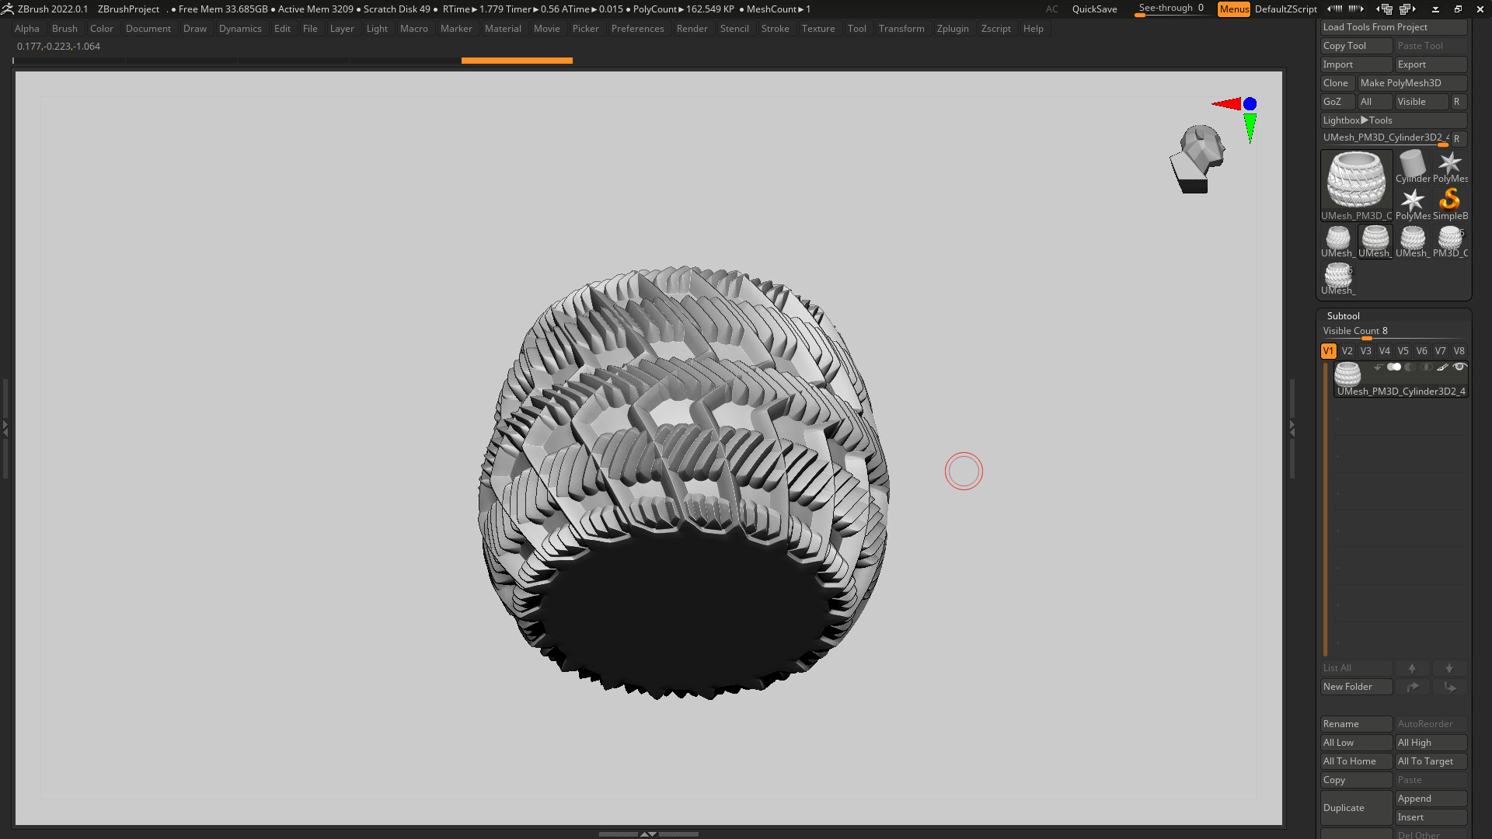Click the Clone tool button

coord(1337,83)
